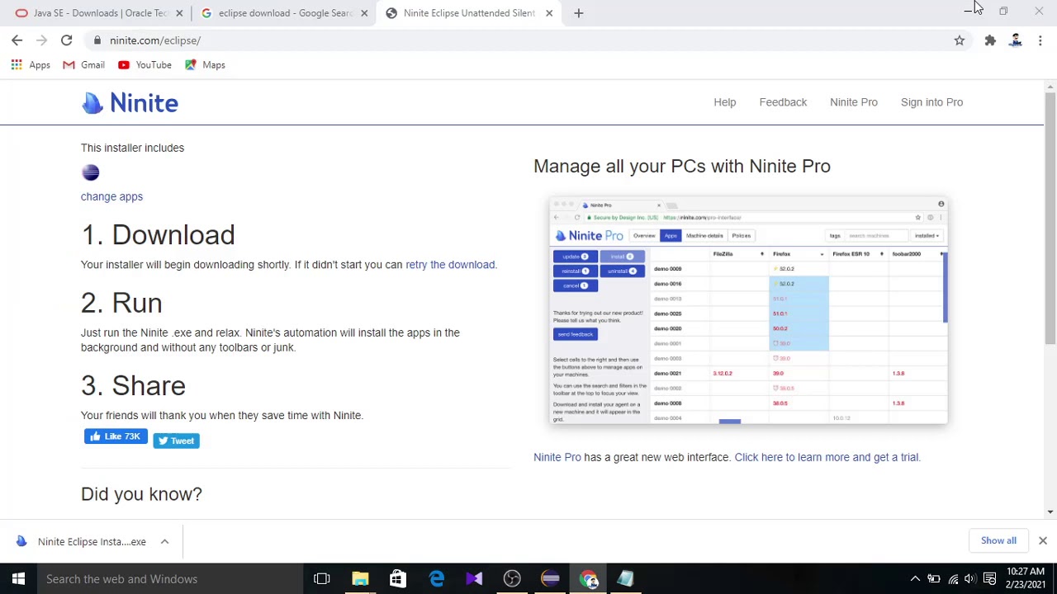Click Search the web and Windows box
This screenshot has height=594, width=1057.
(x=170, y=579)
